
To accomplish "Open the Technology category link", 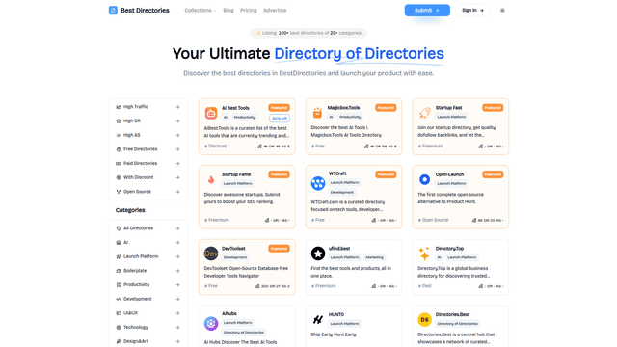I will pyautogui.click(x=148, y=328).
